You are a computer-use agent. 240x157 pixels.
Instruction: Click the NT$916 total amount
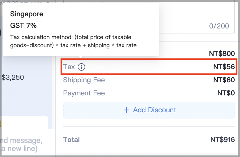222,139
